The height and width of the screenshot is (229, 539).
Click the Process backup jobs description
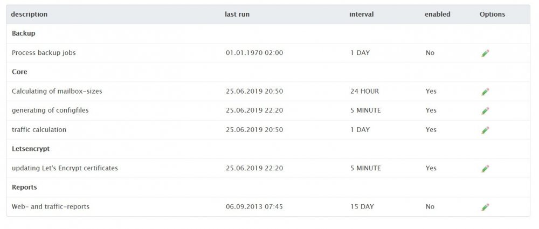[x=47, y=53]
